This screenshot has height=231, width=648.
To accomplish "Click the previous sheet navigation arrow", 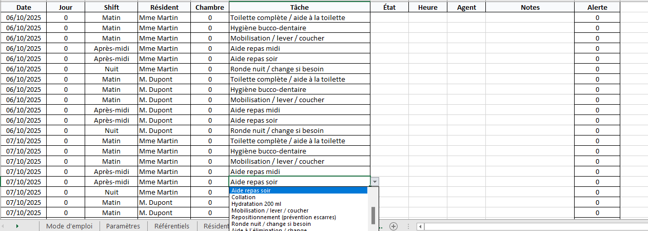I will (x=5, y=226).
